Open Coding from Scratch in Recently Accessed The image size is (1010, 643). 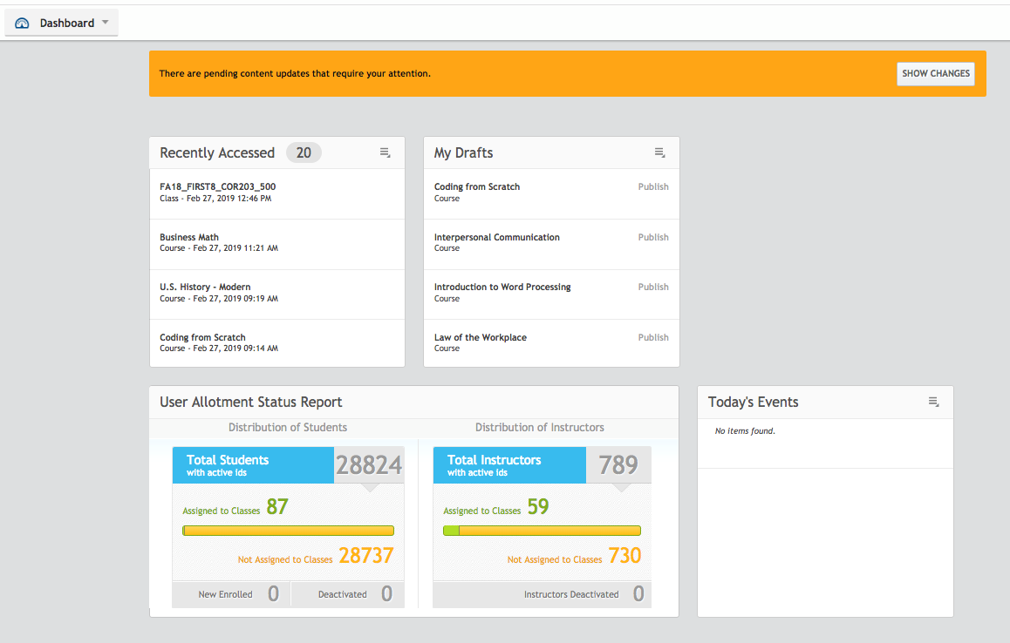202,337
